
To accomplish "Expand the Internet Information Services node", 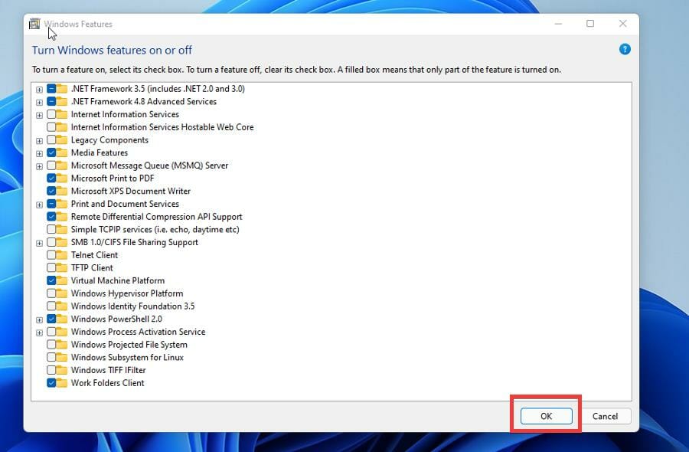I will (x=39, y=115).
